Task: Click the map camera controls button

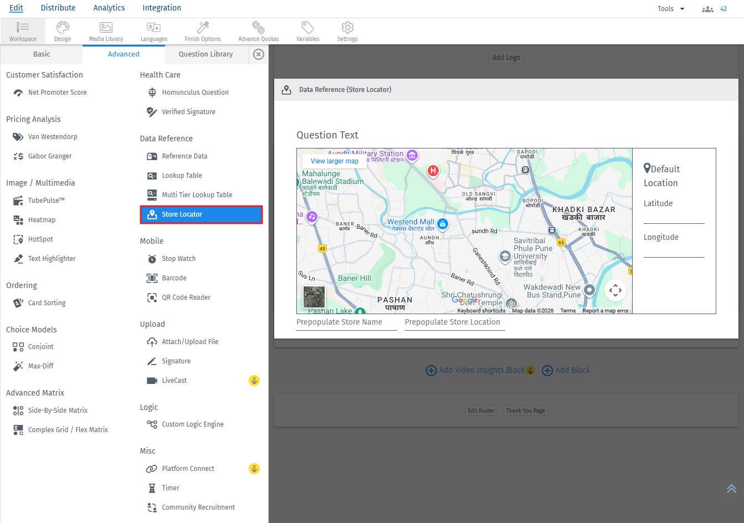Action: pos(615,290)
